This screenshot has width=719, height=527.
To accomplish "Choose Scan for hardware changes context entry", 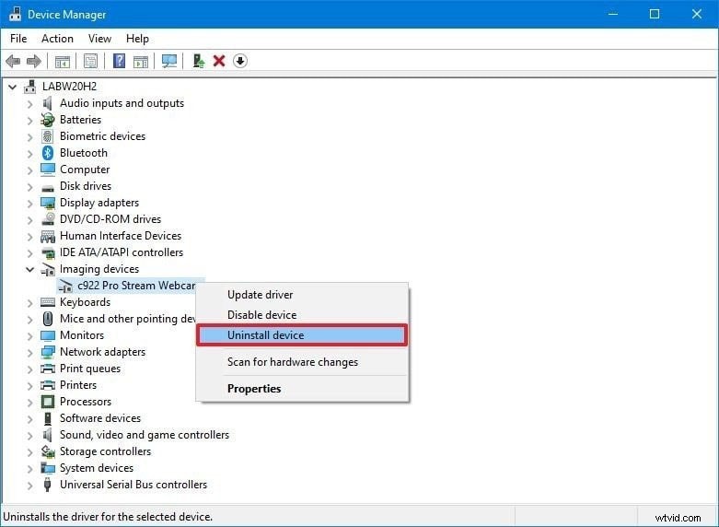I will click(x=303, y=362).
